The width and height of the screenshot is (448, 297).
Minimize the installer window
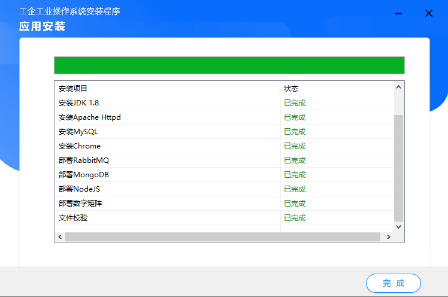coord(398,13)
